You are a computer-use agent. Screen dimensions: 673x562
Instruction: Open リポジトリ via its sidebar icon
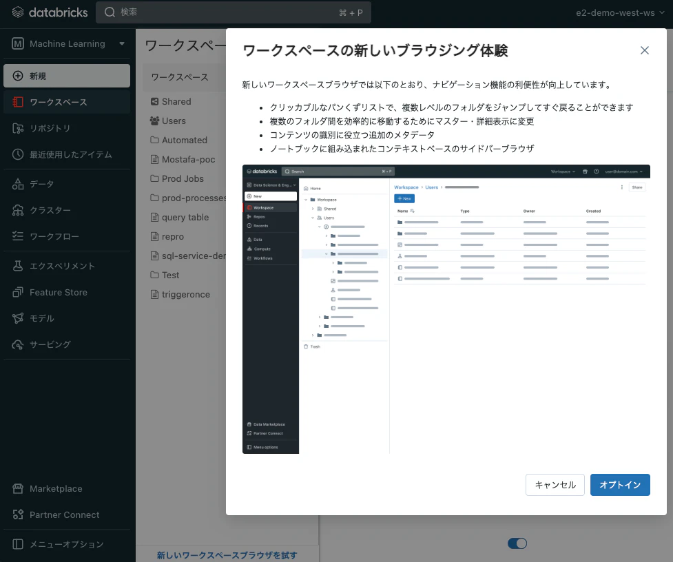[x=18, y=128]
